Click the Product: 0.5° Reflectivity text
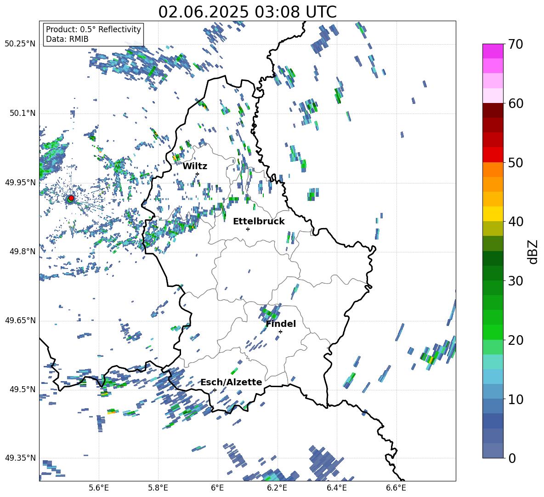544x497 pixels. click(x=93, y=29)
